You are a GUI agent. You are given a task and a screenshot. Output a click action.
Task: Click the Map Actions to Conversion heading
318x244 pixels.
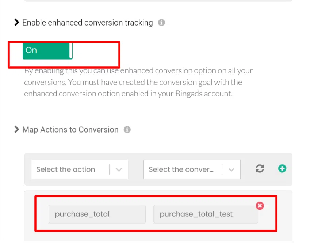(70, 129)
